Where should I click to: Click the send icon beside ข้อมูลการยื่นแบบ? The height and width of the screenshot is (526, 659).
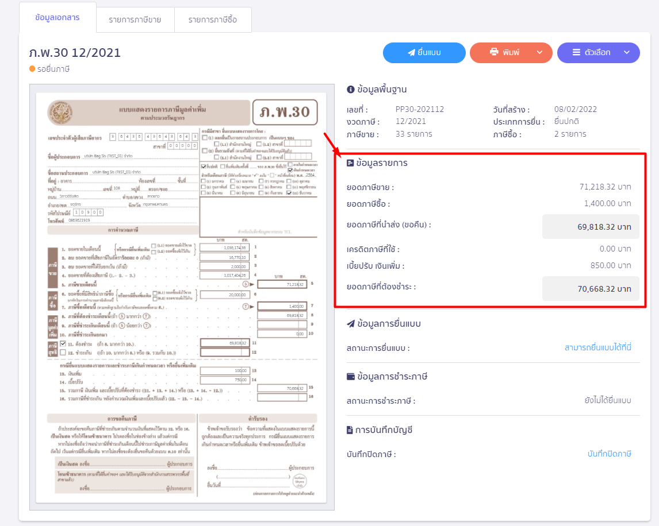(x=350, y=324)
